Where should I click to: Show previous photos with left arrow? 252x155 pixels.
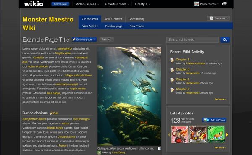(x=169, y=134)
